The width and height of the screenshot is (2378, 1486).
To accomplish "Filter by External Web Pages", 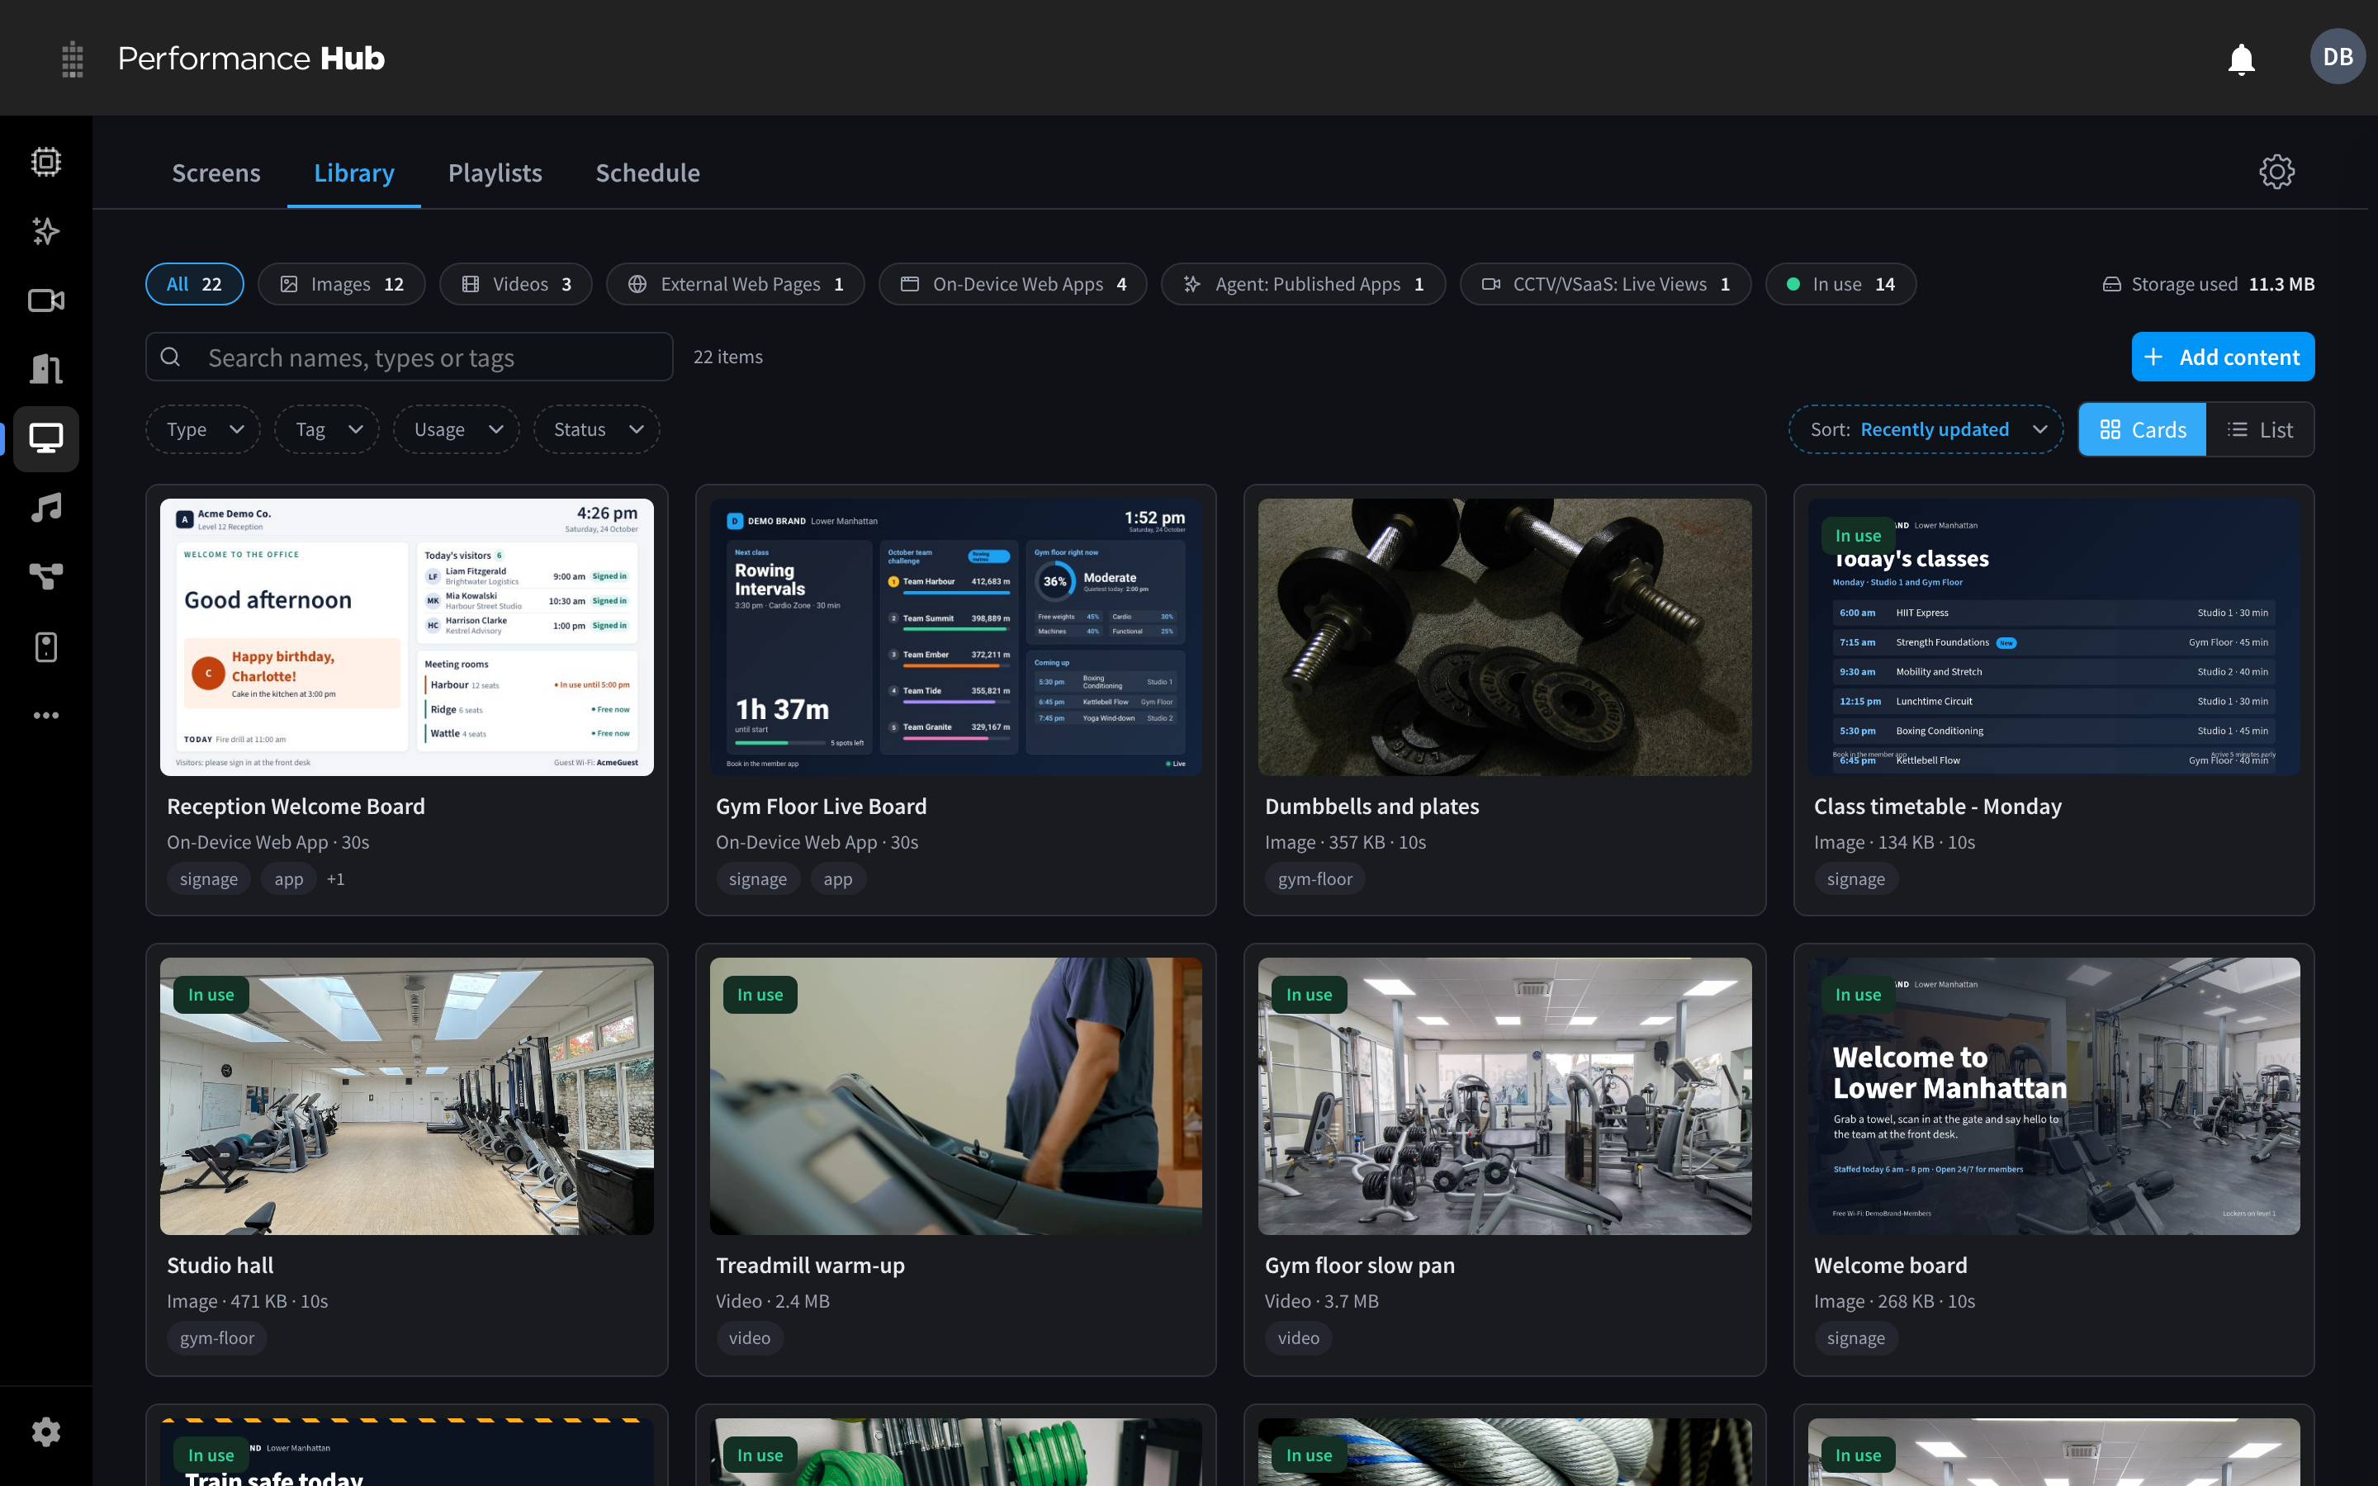I will point(735,284).
